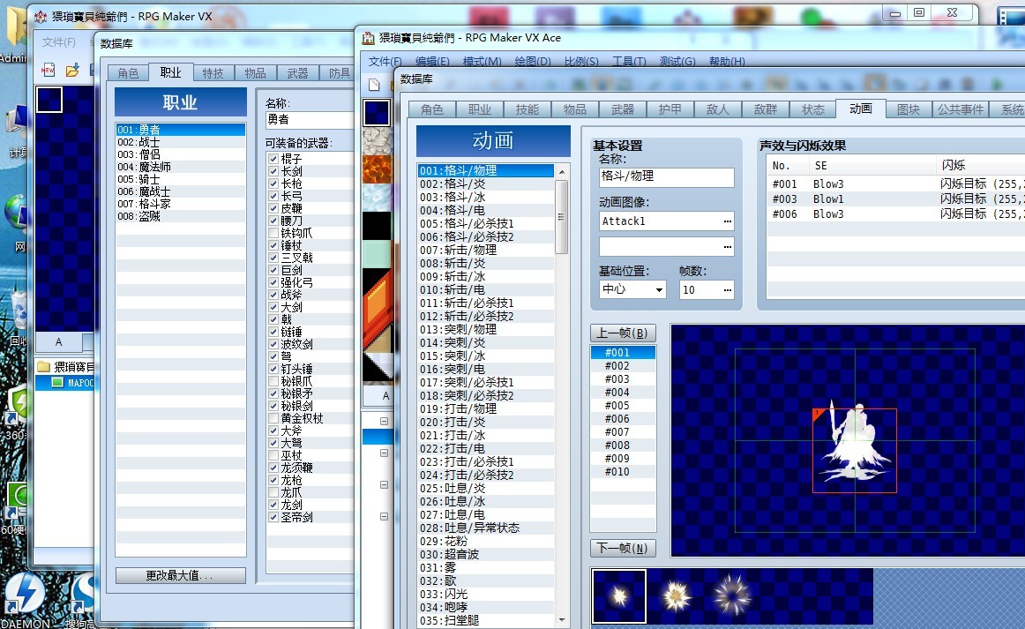
Task: Select the lava tile in VX Ace palette
Action: 378,168
